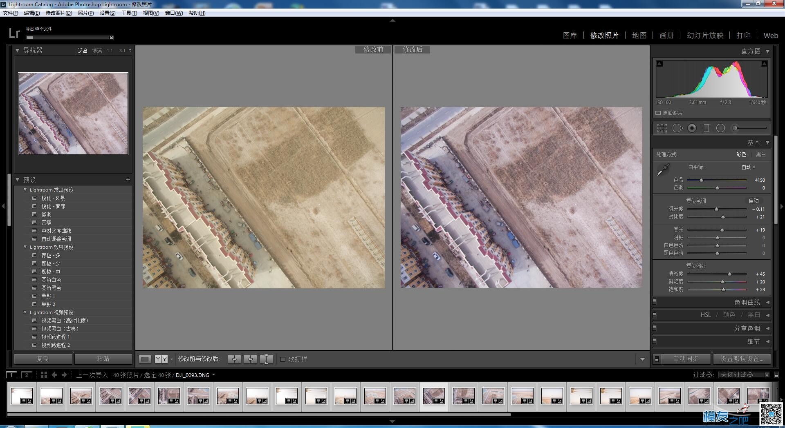Screen dimensions: 785x428
Task: Toggle the Tone Curve panel switch
Action: pos(655,302)
